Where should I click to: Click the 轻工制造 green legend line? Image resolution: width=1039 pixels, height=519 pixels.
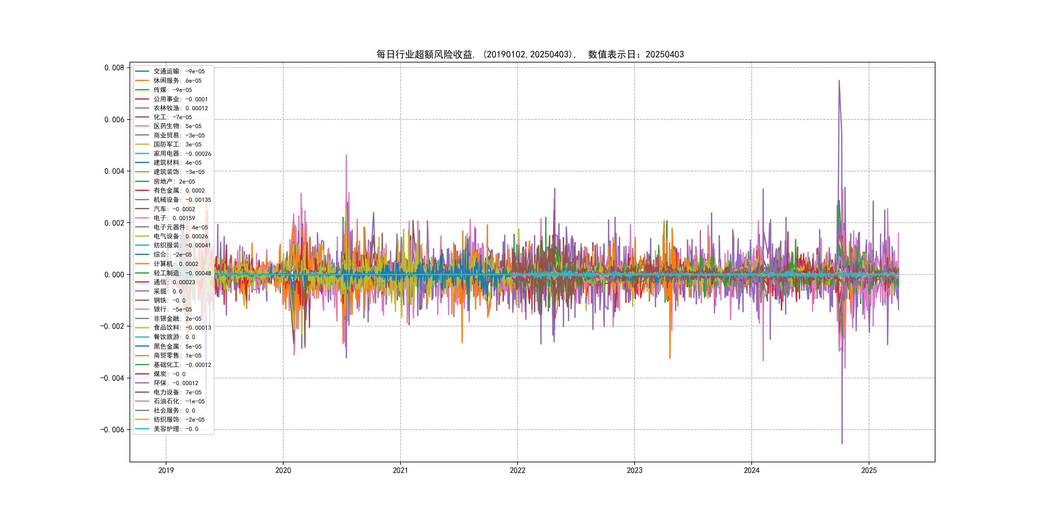click(142, 273)
